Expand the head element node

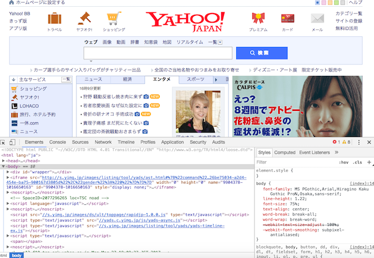click(x=3, y=161)
